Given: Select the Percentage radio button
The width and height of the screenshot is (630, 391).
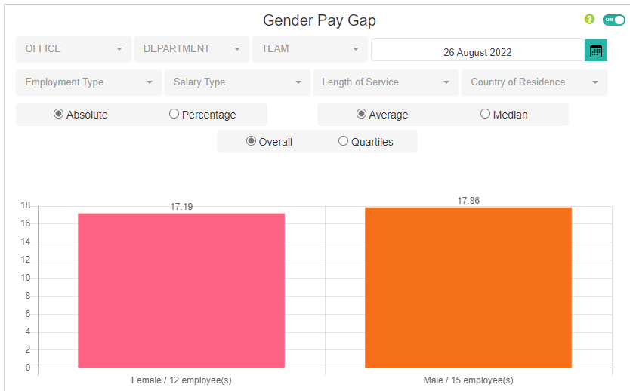Looking at the screenshot, I should (x=174, y=114).
